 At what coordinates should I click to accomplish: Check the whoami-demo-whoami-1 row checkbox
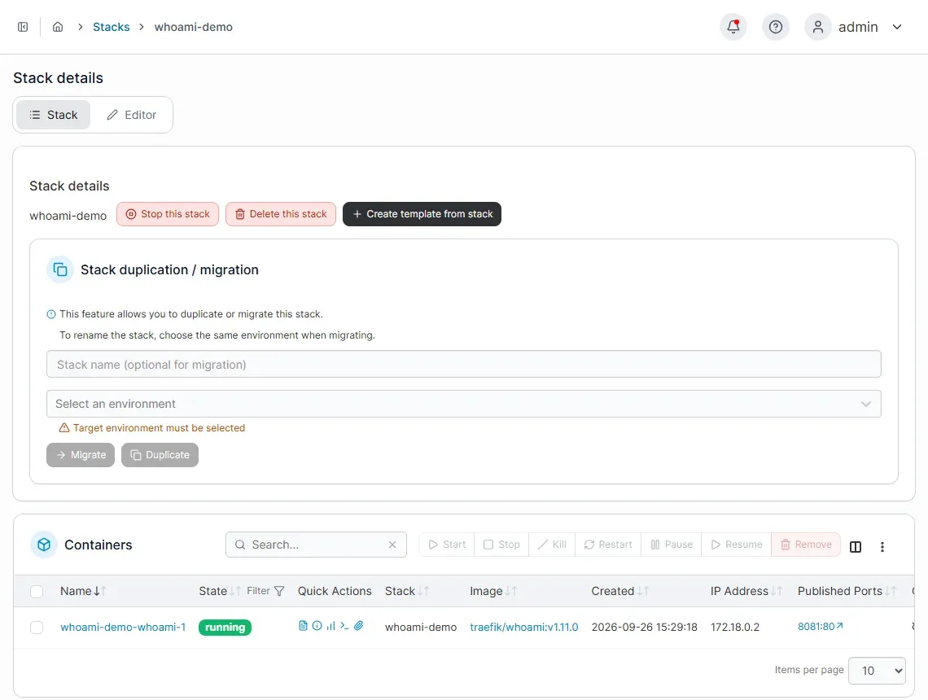tap(37, 628)
